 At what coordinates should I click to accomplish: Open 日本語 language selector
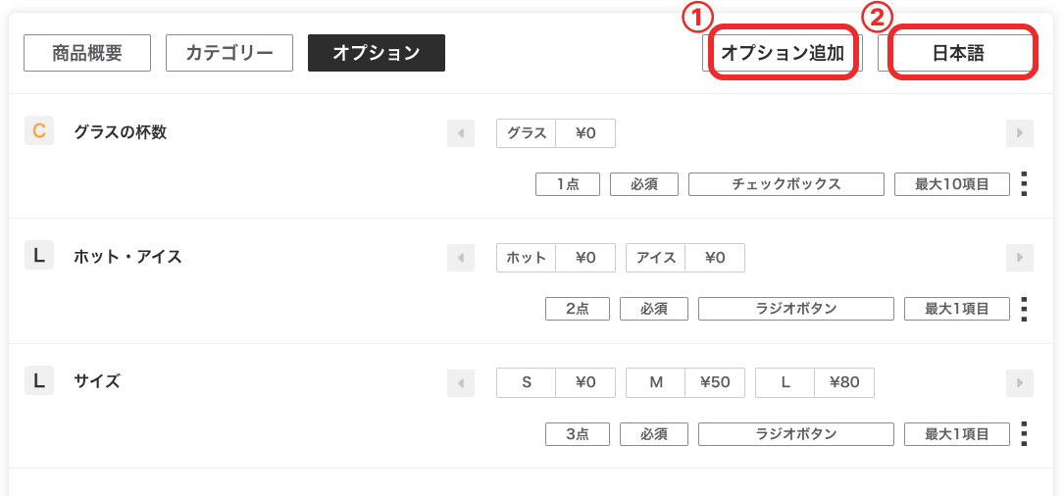click(x=957, y=53)
